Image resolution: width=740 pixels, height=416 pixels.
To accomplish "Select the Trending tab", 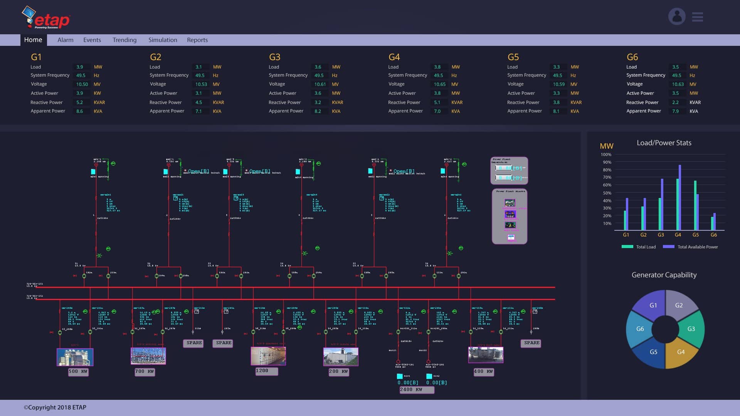I will pyautogui.click(x=124, y=40).
